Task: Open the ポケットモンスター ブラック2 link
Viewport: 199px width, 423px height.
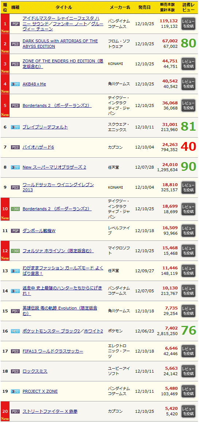Action: tap(51, 331)
